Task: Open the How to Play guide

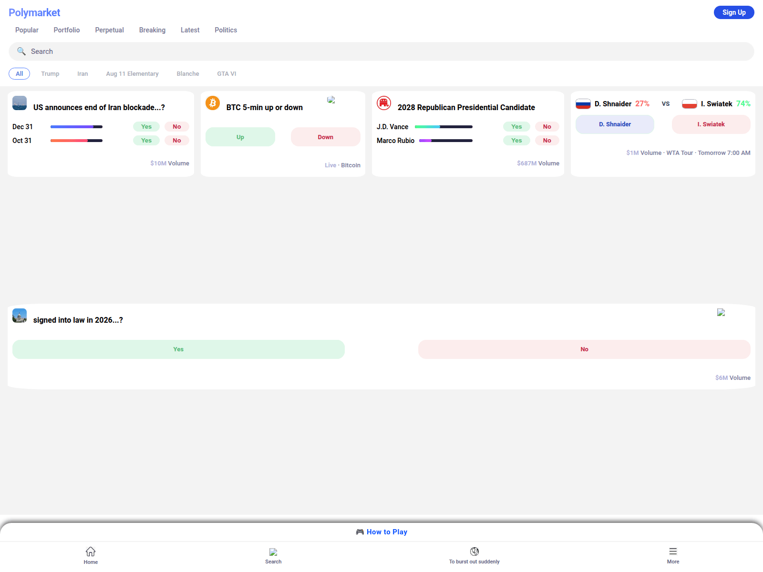Action: pyautogui.click(x=381, y=532)
